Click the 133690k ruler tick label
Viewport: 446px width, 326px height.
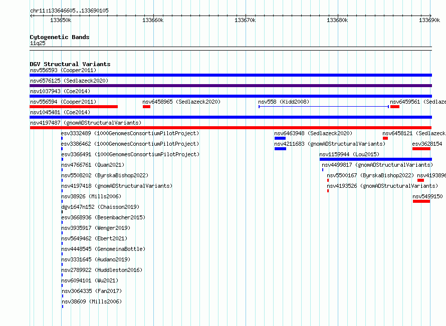click(x=429, y=20)
